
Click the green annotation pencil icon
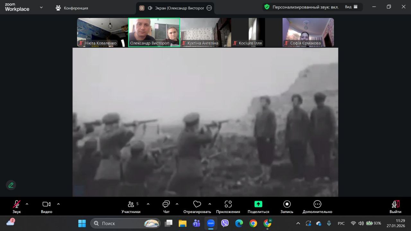11,185
